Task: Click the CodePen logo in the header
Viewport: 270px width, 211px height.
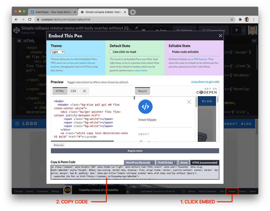Action: (x=17, y=30)
